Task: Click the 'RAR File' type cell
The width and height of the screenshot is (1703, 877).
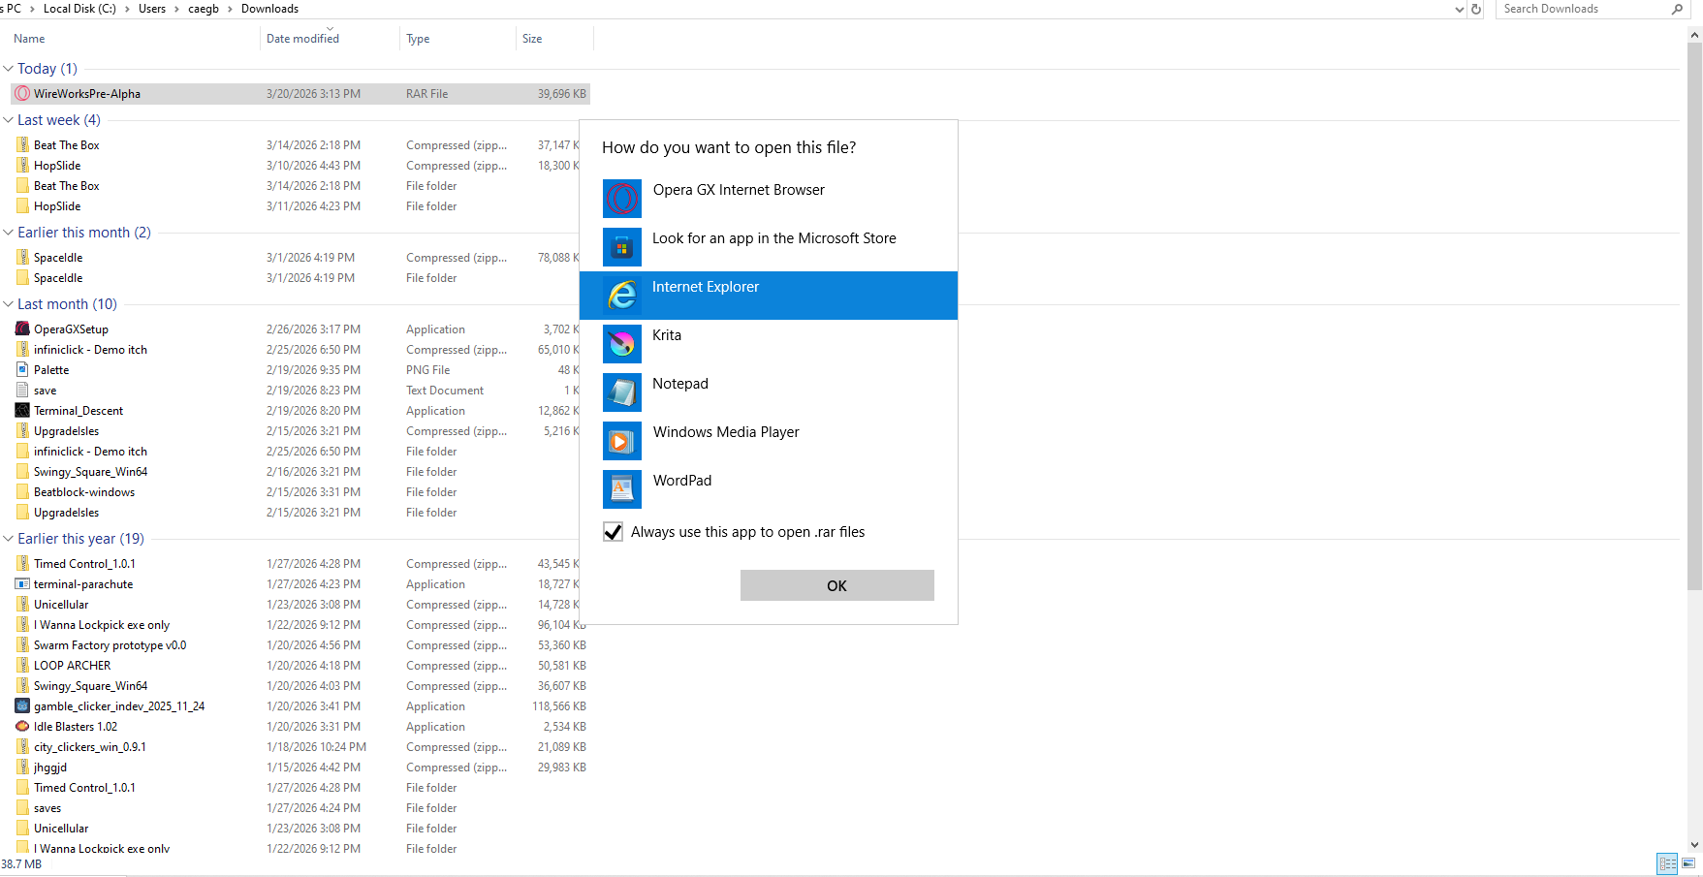Action: [x=426, y=94]
